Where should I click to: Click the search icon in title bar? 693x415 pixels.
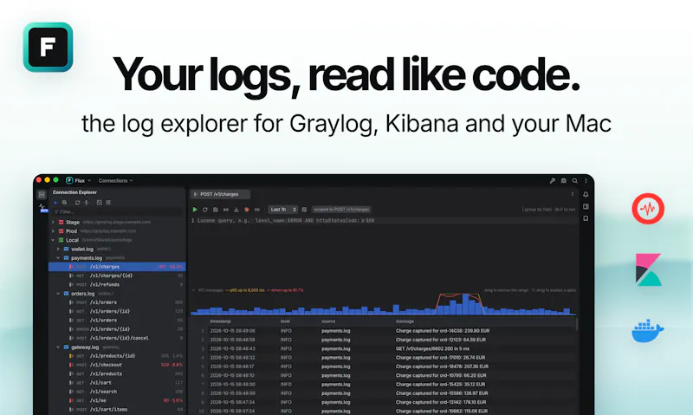(x=575, y=181)
